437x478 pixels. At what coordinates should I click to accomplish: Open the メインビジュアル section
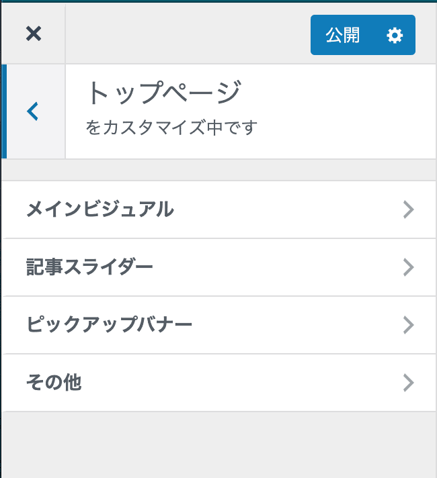pyautogui.click(x=100, y=210)
